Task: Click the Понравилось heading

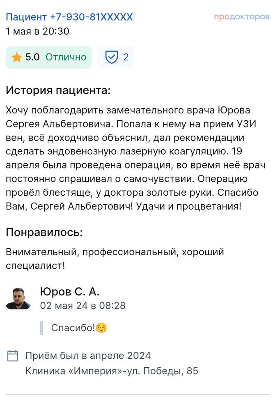Action: coord(44,232)
